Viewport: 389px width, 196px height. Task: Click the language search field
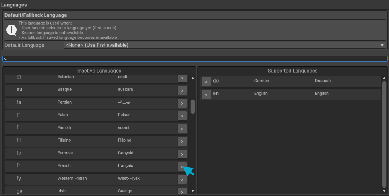tap(195, 59)
